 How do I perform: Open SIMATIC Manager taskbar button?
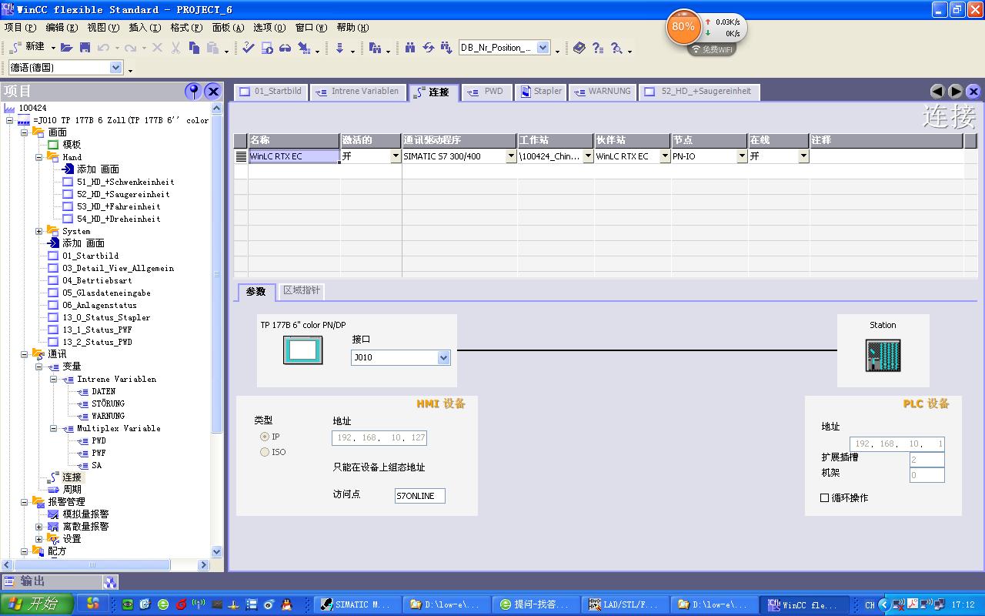pyautogui.click(x=359, y=604)
